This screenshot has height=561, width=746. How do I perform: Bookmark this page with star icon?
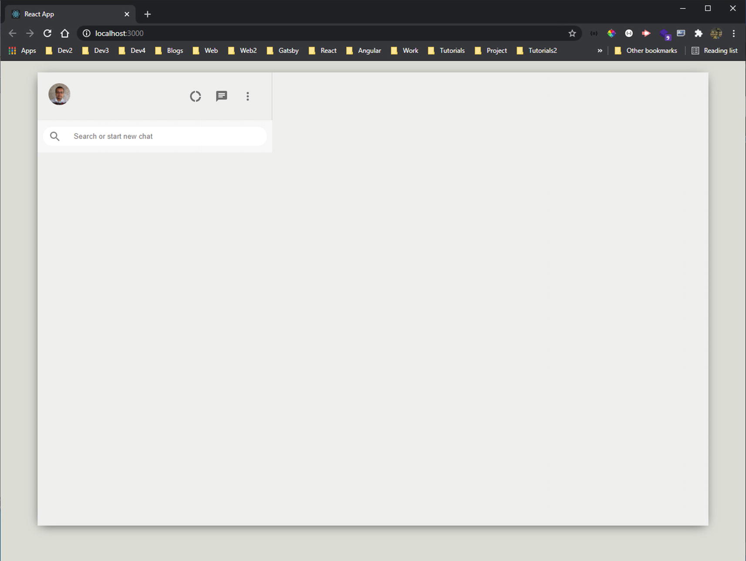click(x=572, y=33)
